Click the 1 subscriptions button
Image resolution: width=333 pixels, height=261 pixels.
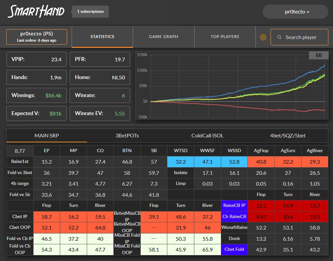pyautogui.click(x=90, y=12)
